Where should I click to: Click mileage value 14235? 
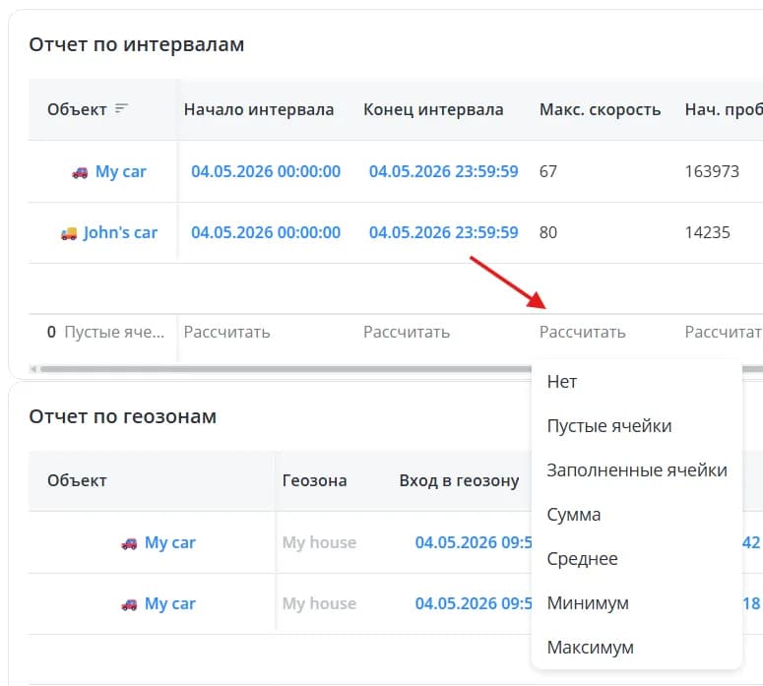coord(708,232)
